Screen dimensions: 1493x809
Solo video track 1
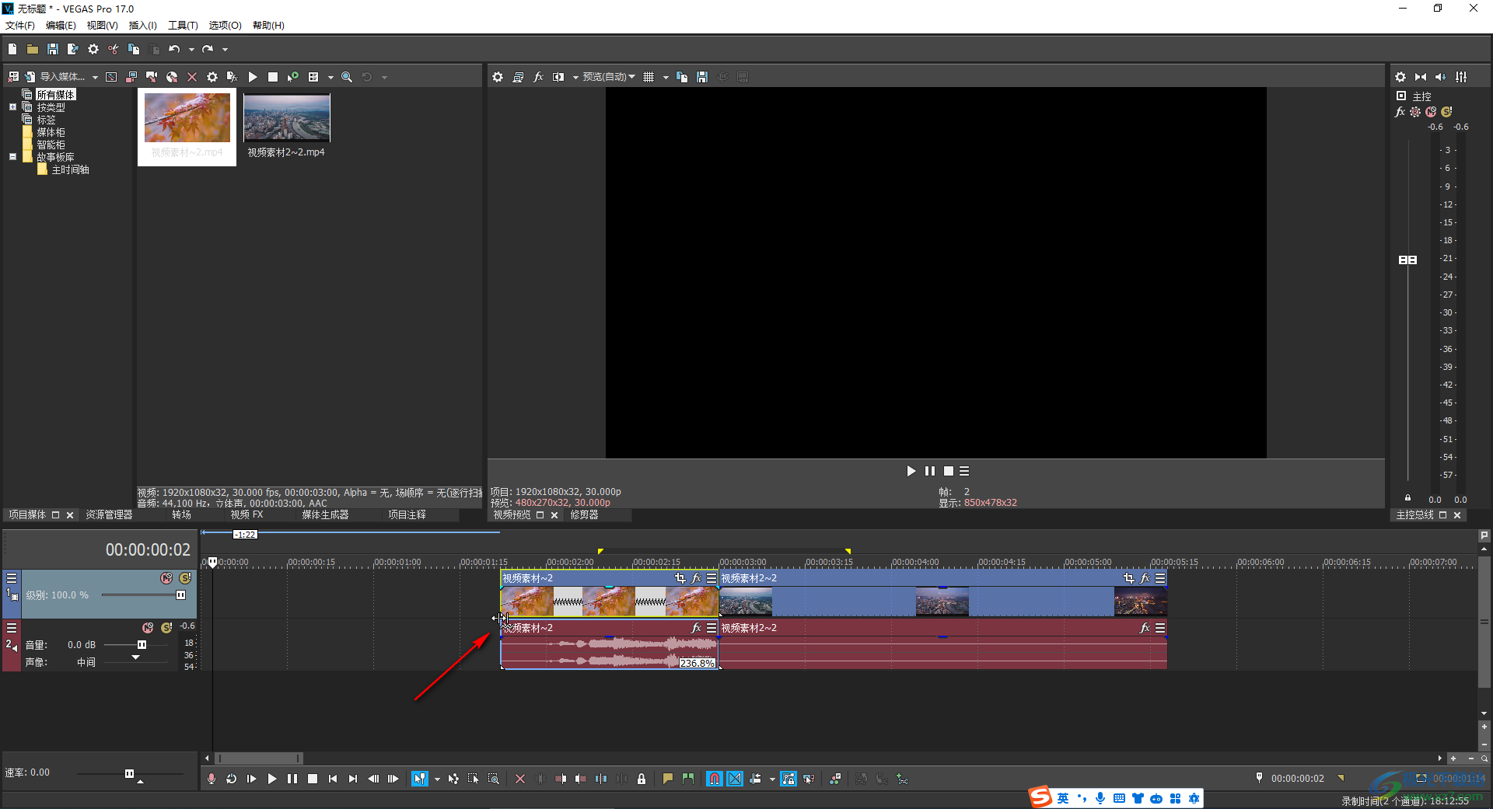click(185, 578)
